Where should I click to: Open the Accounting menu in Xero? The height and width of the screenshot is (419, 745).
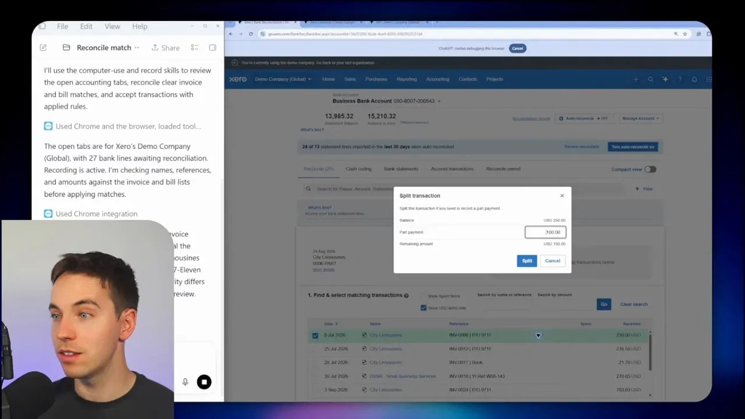(x=437, y=79)
